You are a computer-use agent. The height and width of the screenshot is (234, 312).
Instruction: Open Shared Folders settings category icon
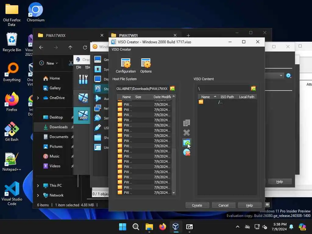click(x=97, y=137)
